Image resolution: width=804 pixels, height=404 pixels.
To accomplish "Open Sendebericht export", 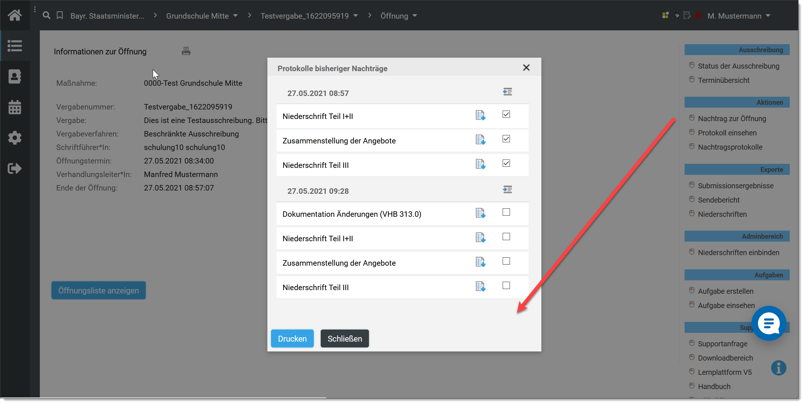I will [x=719, y=200].
